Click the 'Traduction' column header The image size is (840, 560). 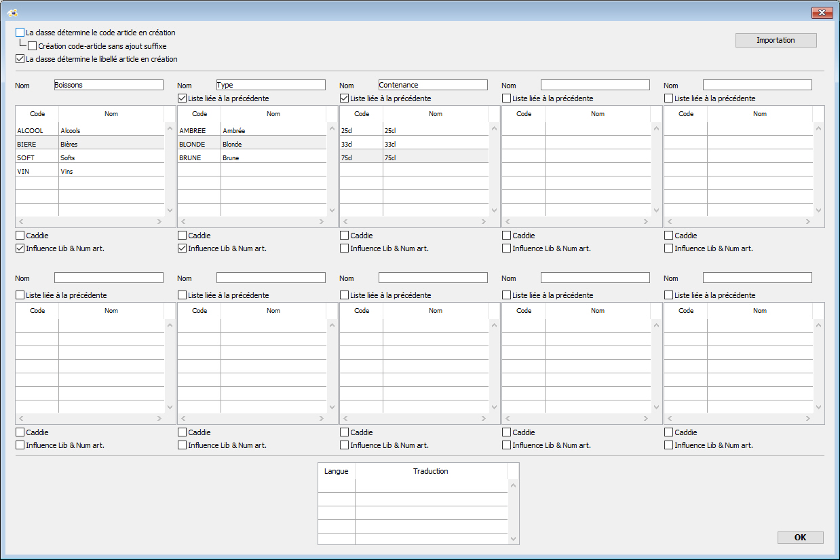430,471
